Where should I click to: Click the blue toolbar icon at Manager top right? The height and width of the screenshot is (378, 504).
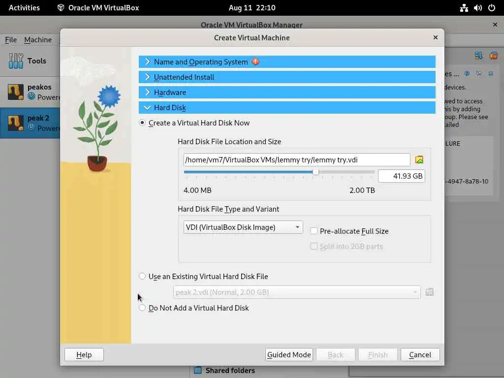click(x=478, y=56)
